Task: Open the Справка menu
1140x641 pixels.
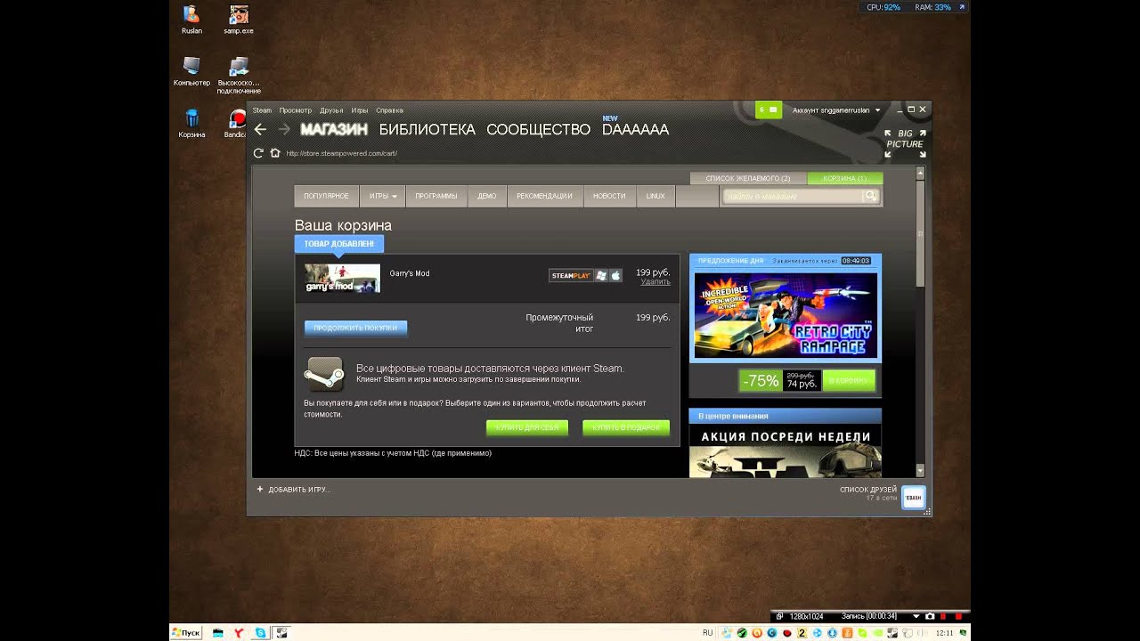Action: pyautogui.click(x=389, y=110)
